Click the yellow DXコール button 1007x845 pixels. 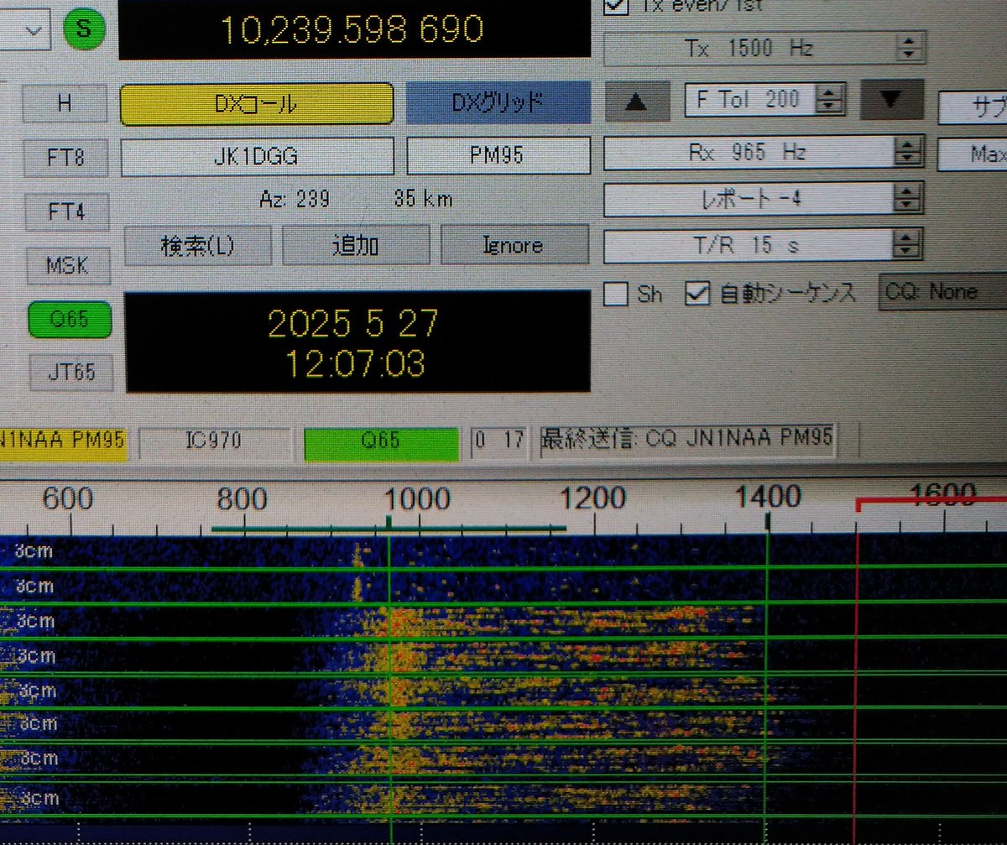[x=257, y=104]
